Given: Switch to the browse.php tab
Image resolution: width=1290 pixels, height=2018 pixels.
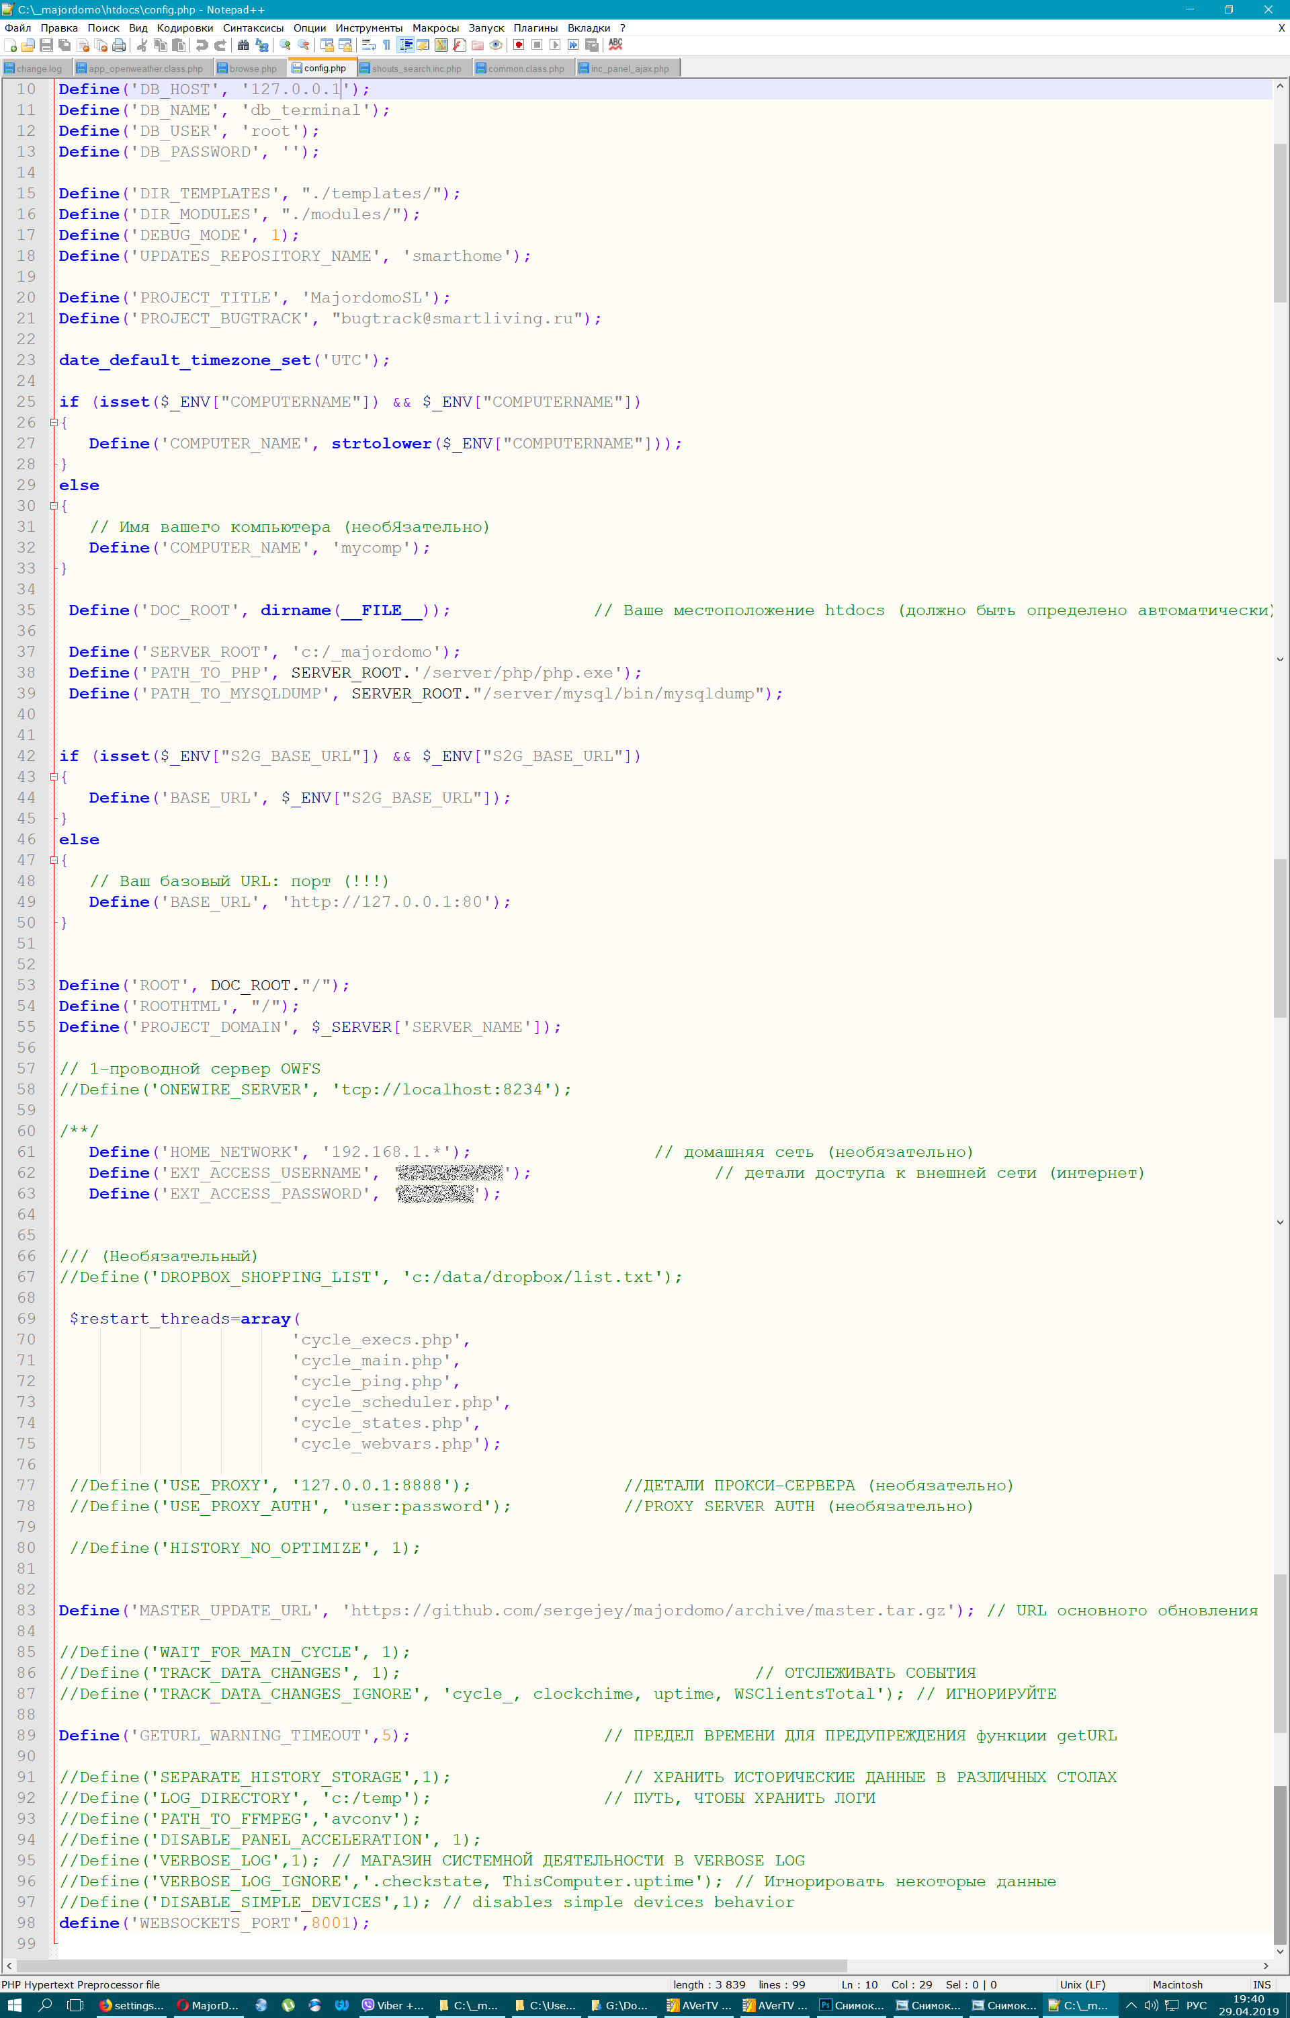Looking at the screenshot, I should 251,68.
